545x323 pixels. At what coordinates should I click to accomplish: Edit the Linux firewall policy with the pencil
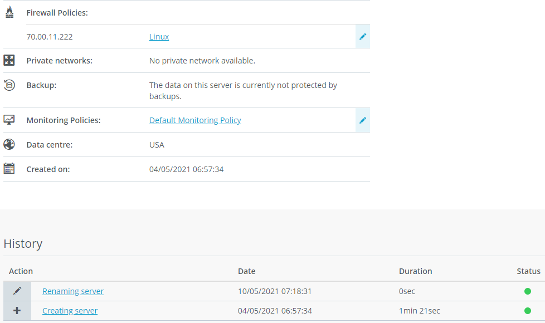[363, 37]
